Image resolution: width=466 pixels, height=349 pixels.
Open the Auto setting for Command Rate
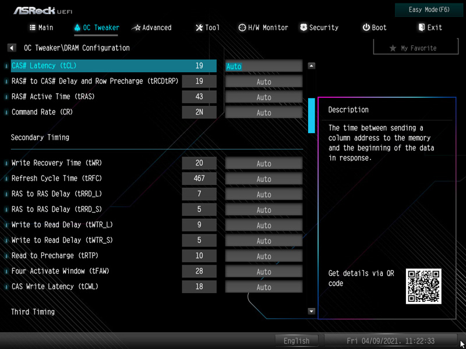coord(264,112)
